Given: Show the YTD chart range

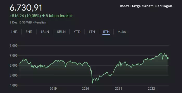Looking at the screenshot, I should [x=77, y=32].
